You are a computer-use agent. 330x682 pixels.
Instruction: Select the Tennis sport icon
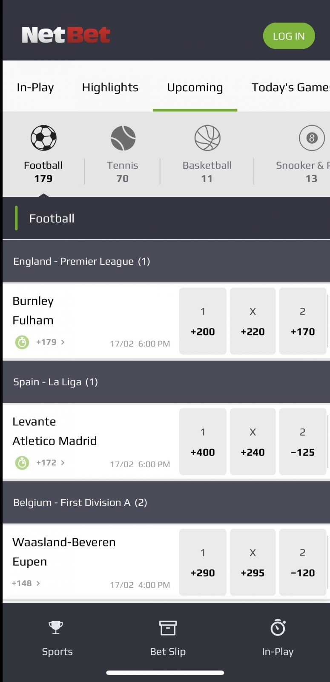[x=123, y=138]
